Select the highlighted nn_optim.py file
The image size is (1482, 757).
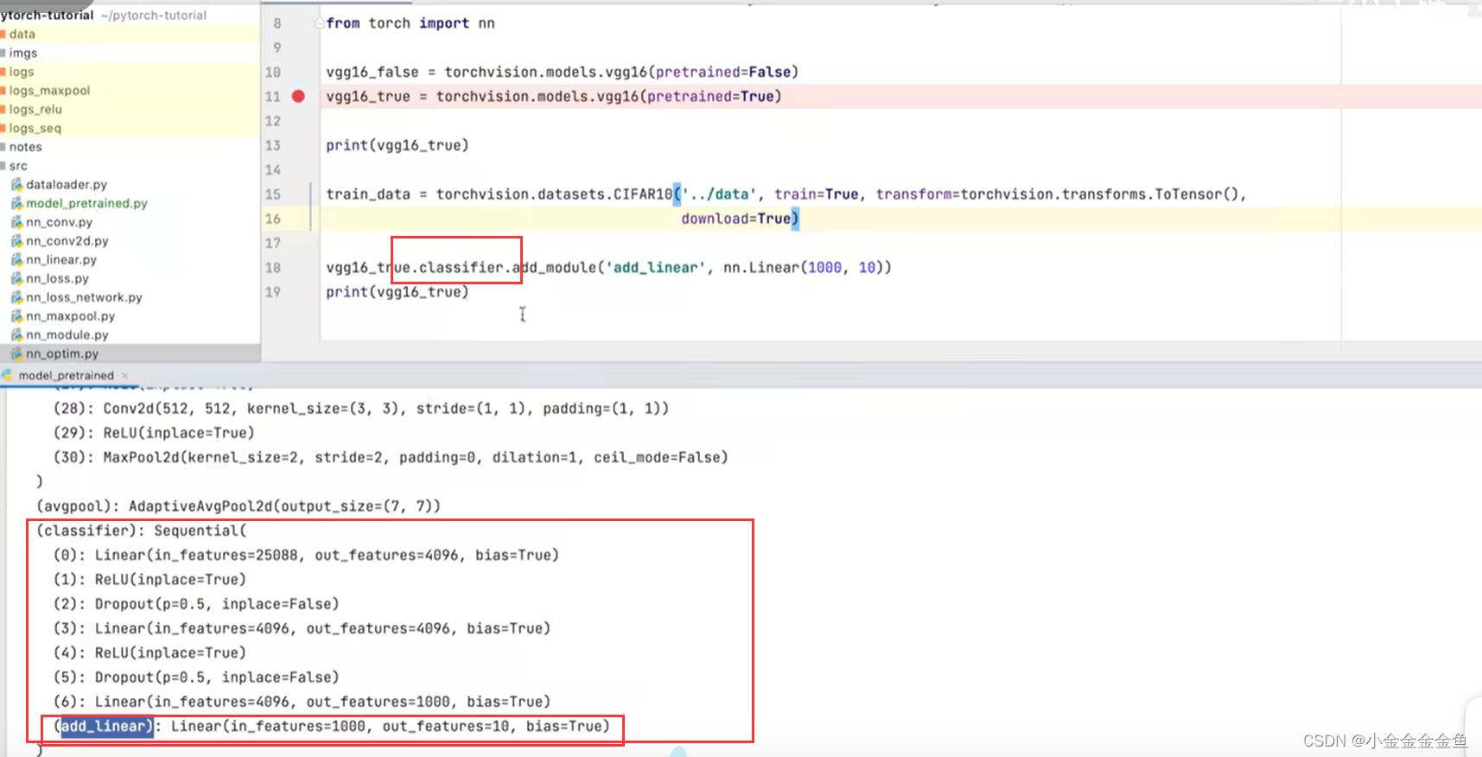click(62, 353)
